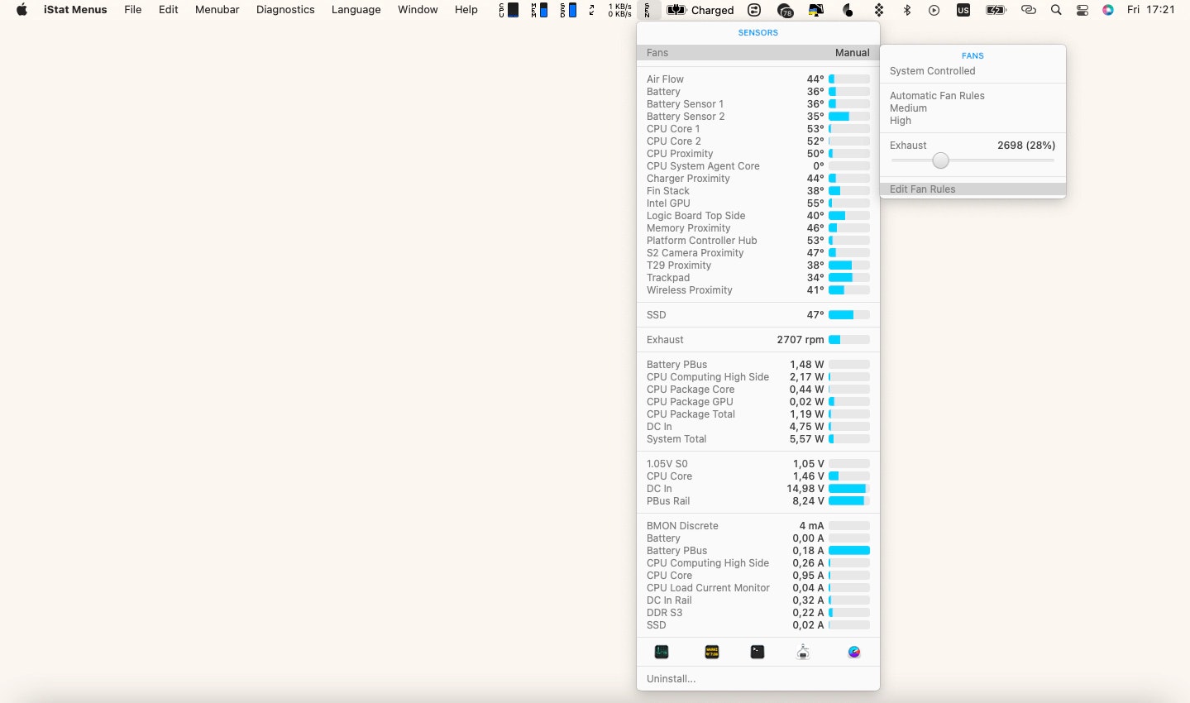Launch the Terminal icon in Sensors footer

(757, 652)
